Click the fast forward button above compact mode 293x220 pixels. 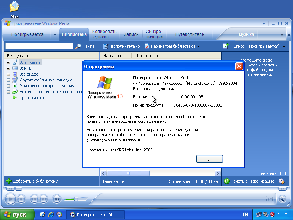282,189
